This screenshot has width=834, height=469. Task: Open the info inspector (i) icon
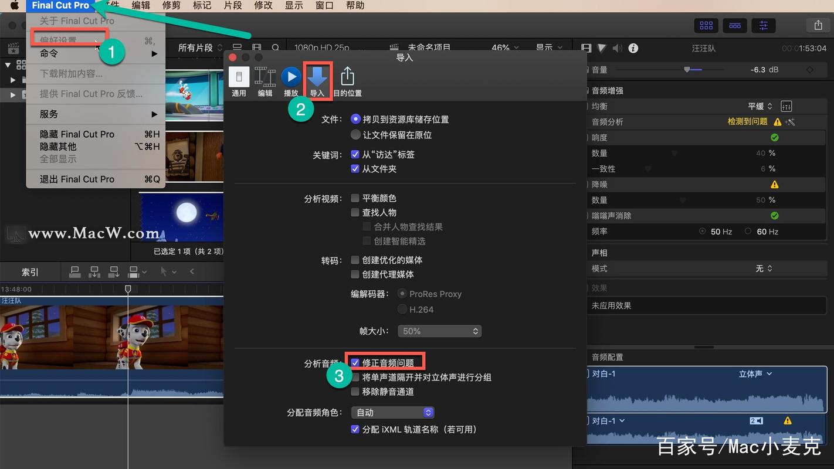pos(633,48)
